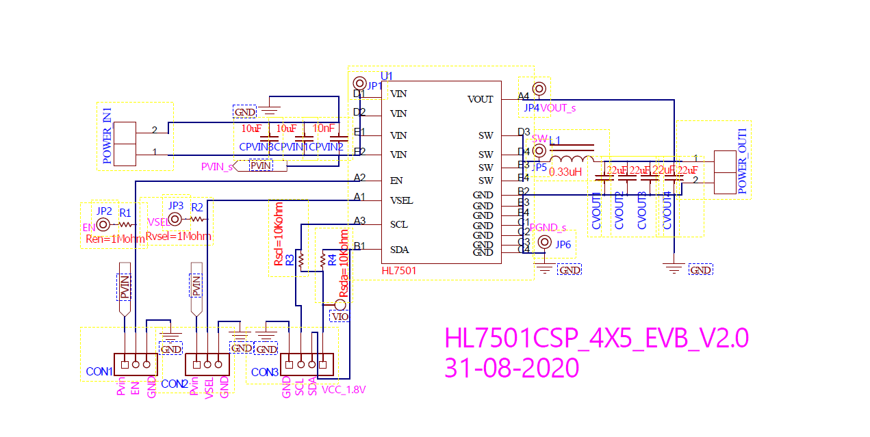This screenshot has width=870, height=437.
Task: Select the CPVIN3 capacitor symbol
Action: [270, 137]
